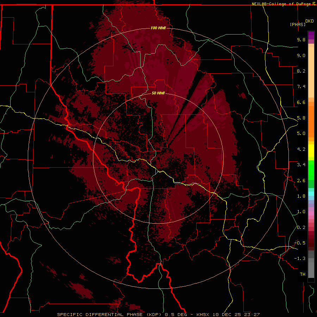This screenshot has height=317, width=317.
Task: Click SPECIFIC DIFFERENTIAL PHASE caption text
Action: [100, 315]
